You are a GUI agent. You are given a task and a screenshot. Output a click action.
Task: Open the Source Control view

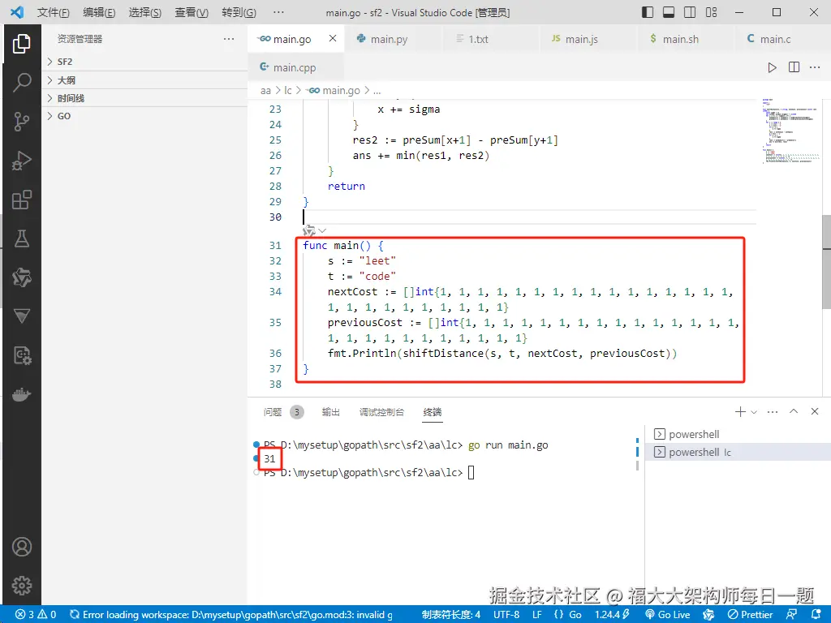pos(22,122)
